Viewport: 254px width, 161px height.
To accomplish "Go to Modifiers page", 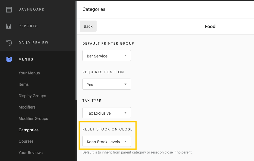I will tap(27, 107).
